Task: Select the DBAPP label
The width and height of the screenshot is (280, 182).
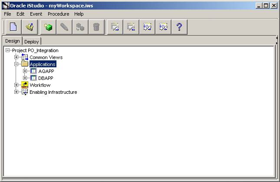Action: click(x=46, y=78)
